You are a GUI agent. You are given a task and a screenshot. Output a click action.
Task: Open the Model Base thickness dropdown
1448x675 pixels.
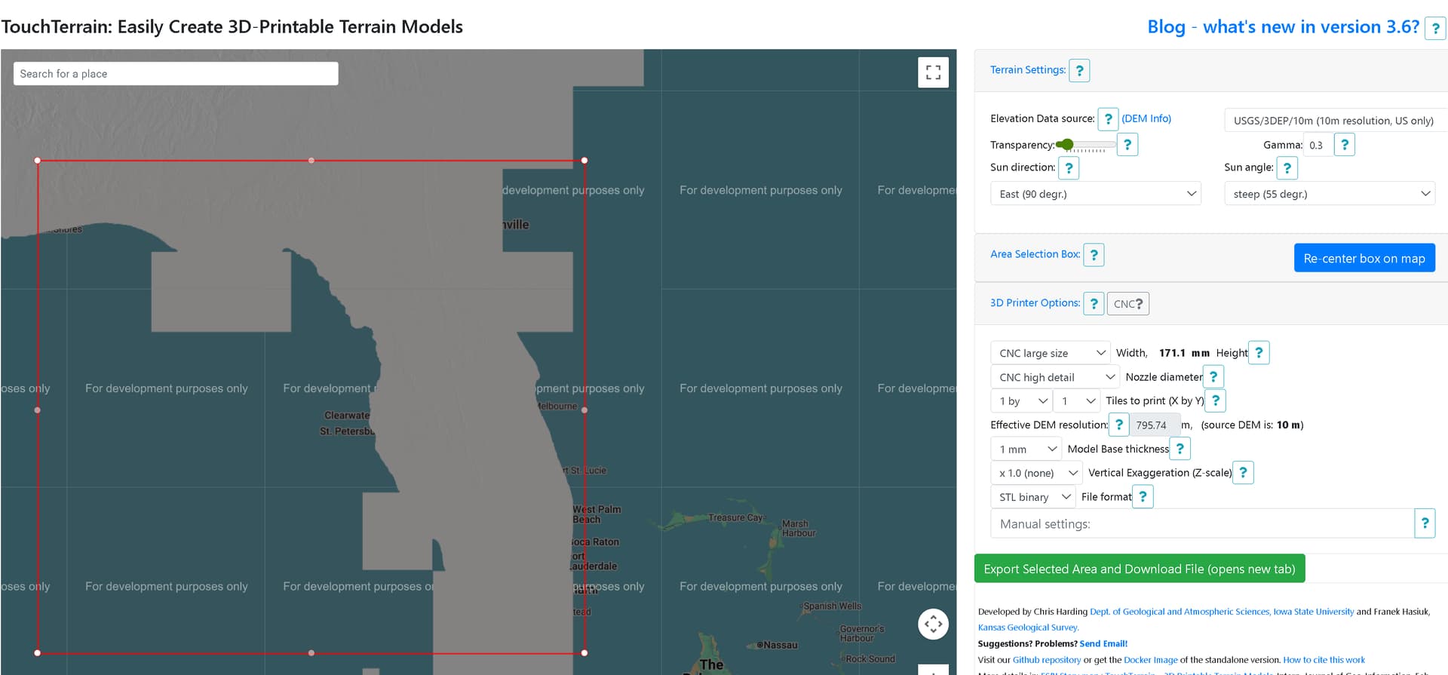point(1026,449)
